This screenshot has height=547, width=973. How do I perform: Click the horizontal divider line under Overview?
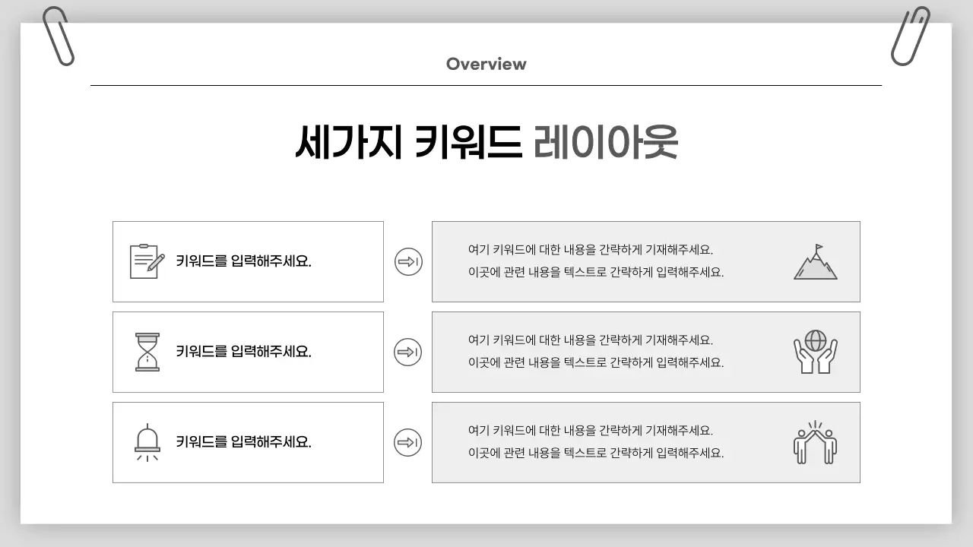[486, 84]
